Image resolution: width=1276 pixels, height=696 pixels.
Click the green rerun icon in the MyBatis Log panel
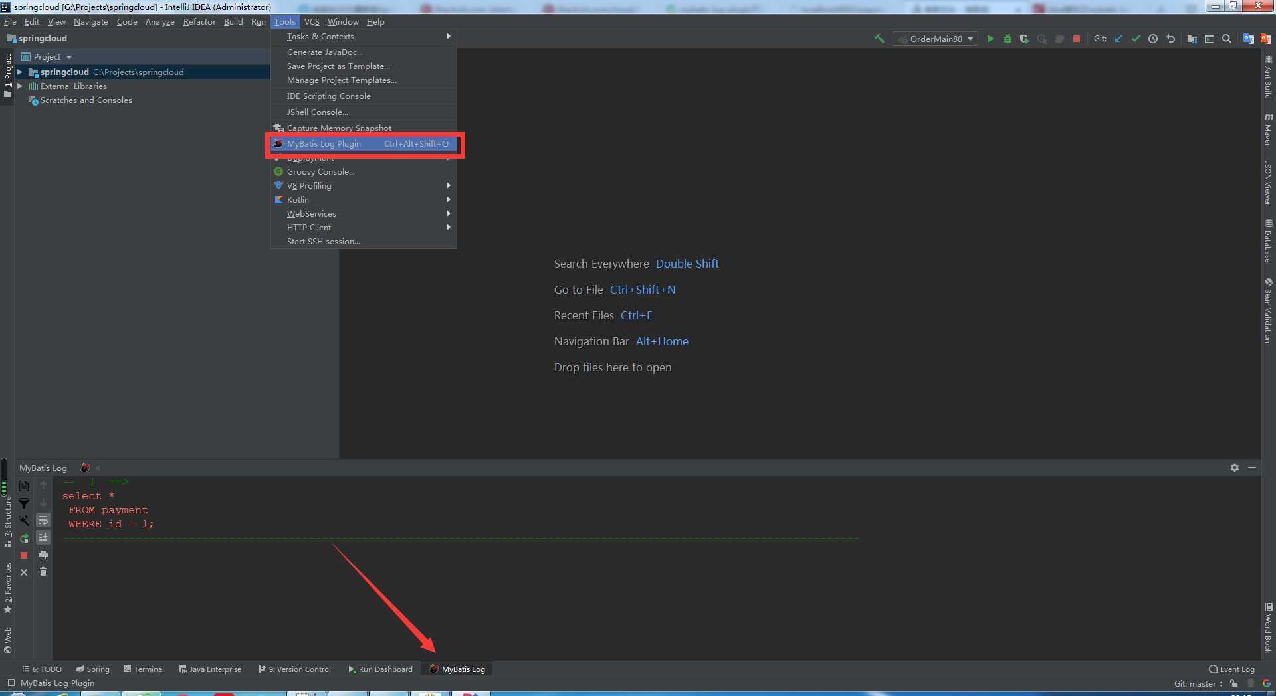(x=24, y=538)
